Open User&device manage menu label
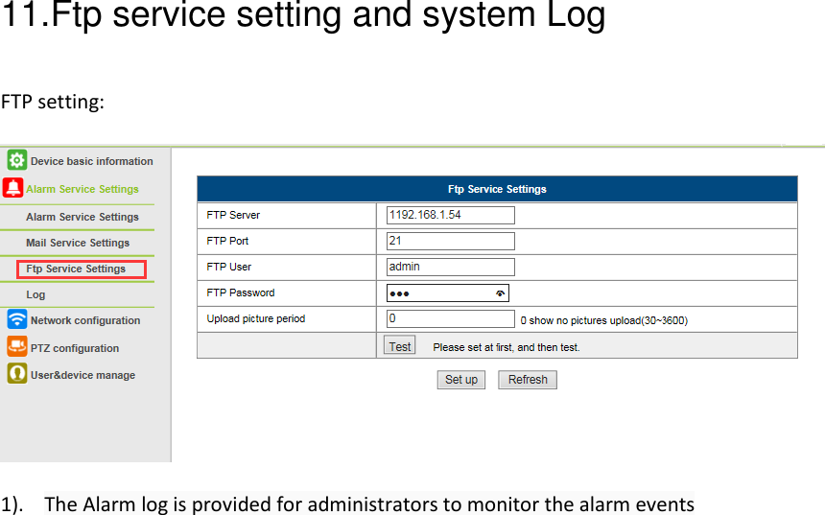Viewport: 825px width, 515px height. pyautogui.click(x=82, y=375)
